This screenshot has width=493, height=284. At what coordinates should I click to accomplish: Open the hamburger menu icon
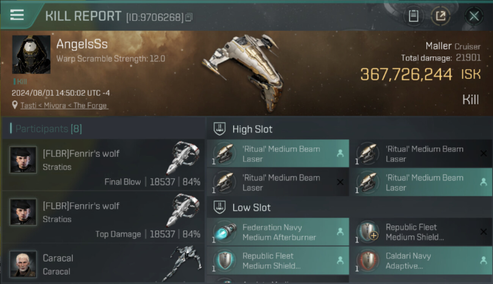click(x=17, y=15)
